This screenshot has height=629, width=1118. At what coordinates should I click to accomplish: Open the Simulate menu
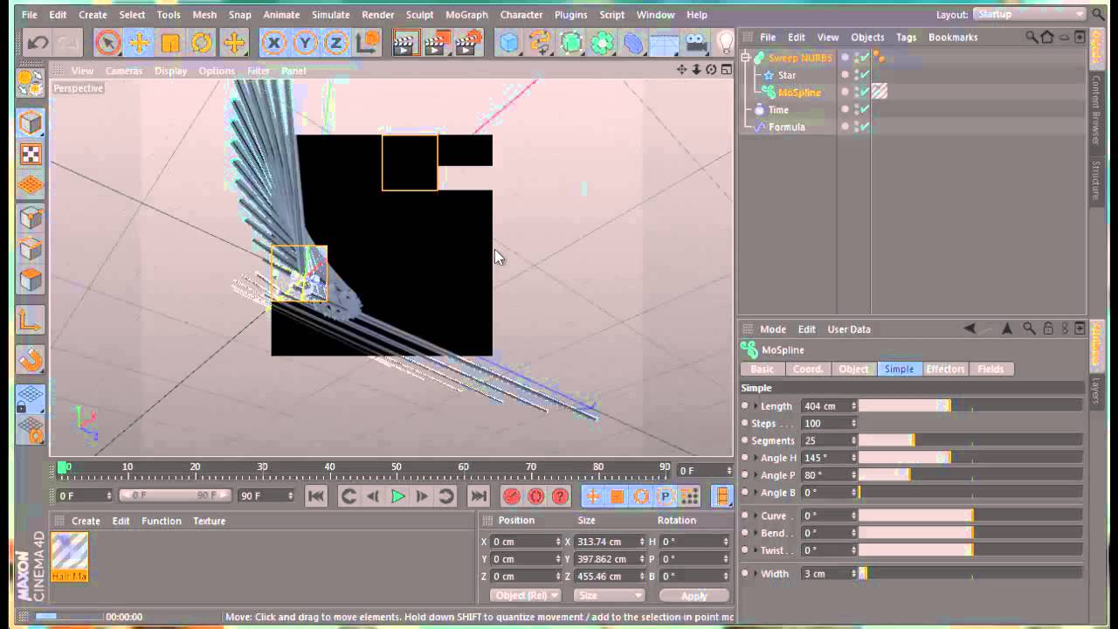(x=331, y=15)
